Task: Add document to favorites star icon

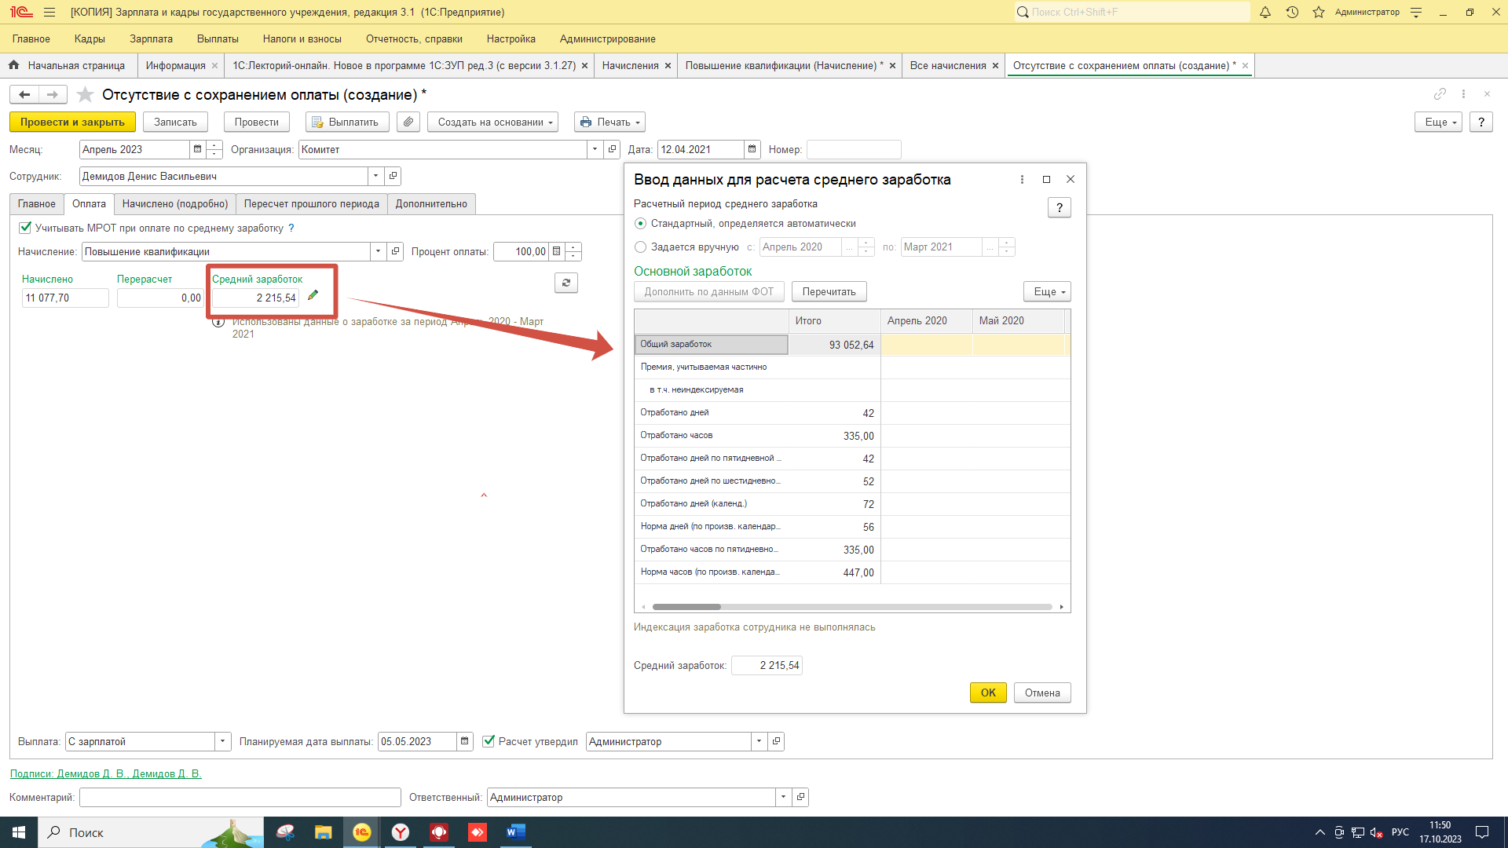Action: (x=85, y=95)
